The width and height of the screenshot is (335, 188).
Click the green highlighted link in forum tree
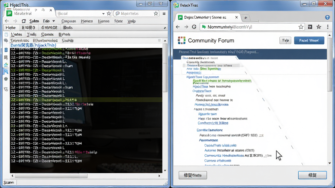pyautogui.click(x=222, y=81)
